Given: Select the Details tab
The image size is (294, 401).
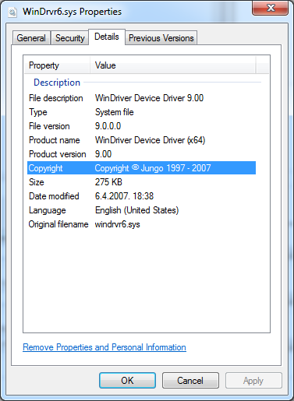Looking at the screenshot, I should click(x=107, y=37).
